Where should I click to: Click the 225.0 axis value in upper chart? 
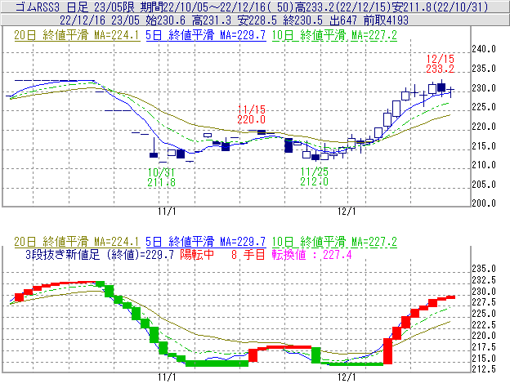click(x=484, y=107)
